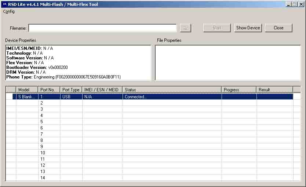
Task: Click the 'Software Version: N / A' line
Action: click(x=30, y=58)
